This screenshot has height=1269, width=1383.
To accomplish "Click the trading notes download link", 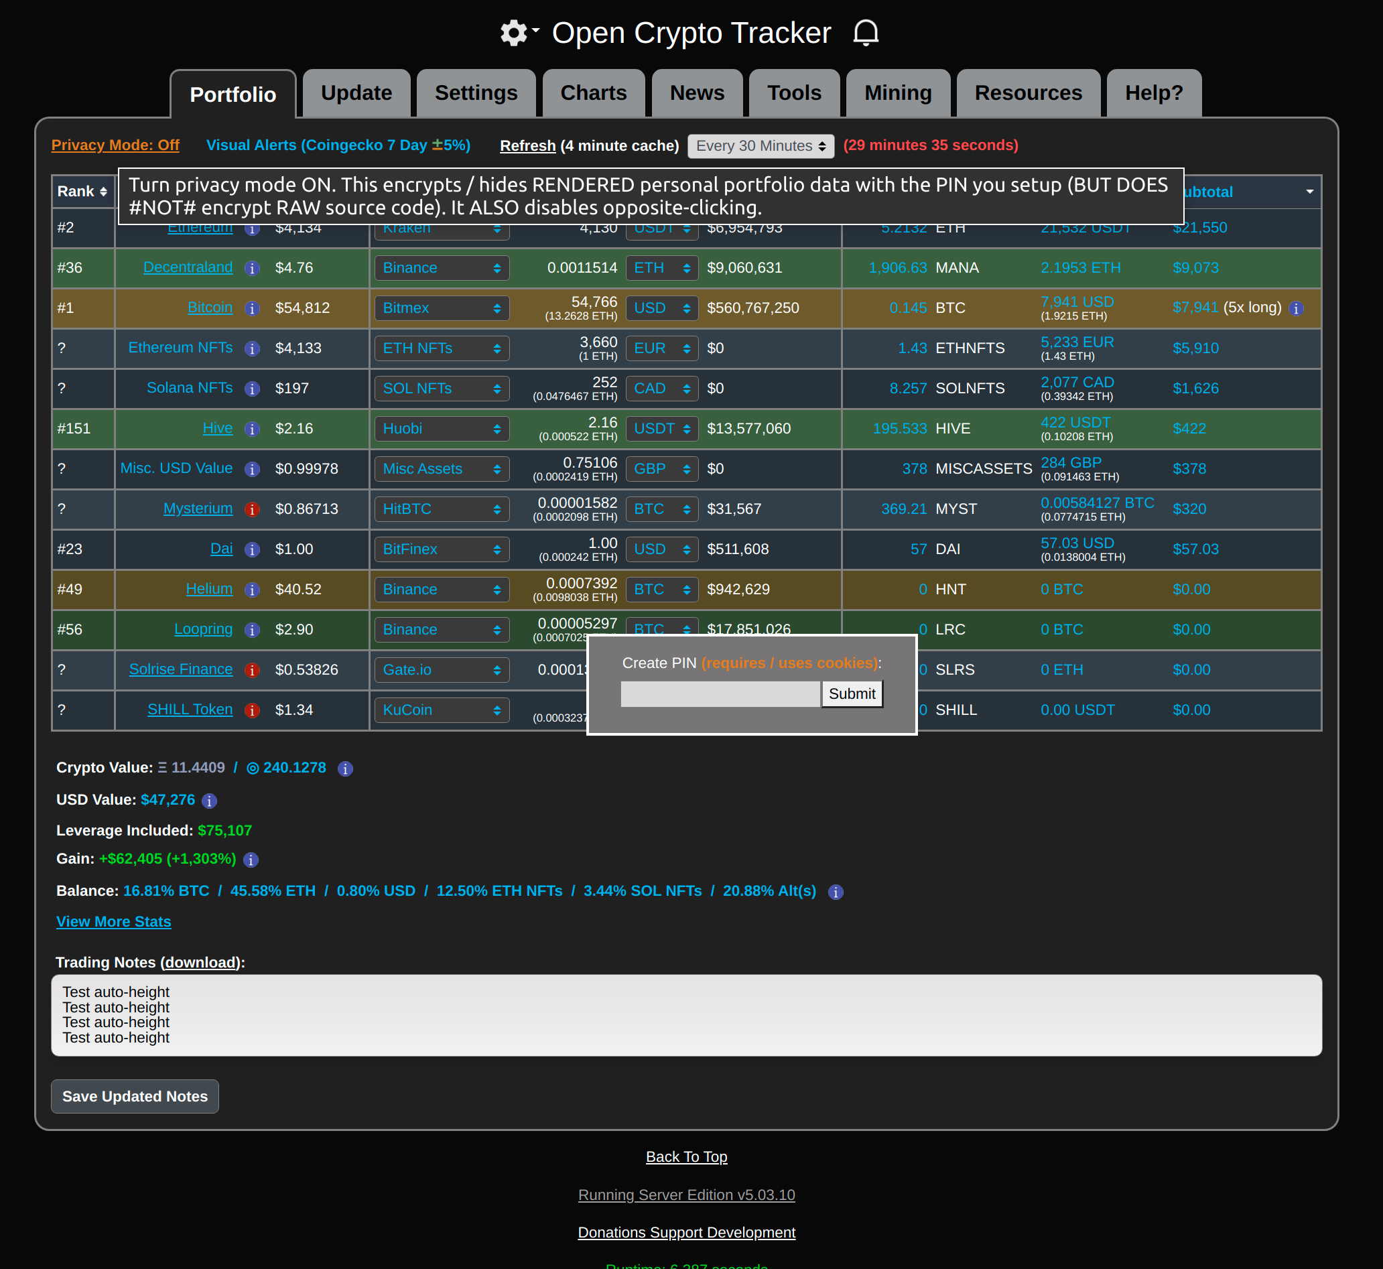I will (x=201, y=963).
